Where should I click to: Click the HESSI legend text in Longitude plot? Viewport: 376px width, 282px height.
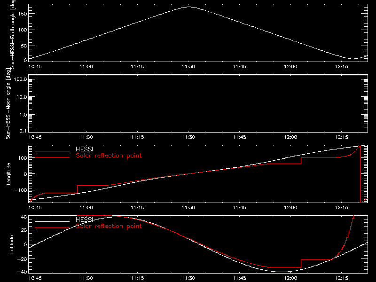pos(84,149)
